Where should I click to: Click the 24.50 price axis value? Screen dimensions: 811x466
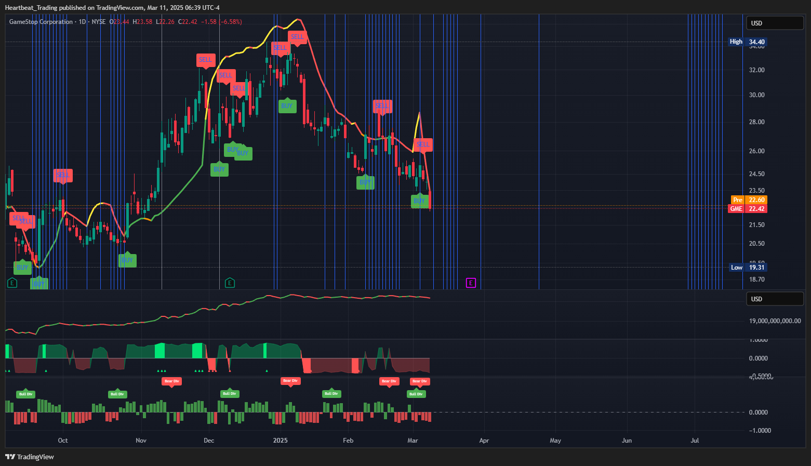[756, 174]
